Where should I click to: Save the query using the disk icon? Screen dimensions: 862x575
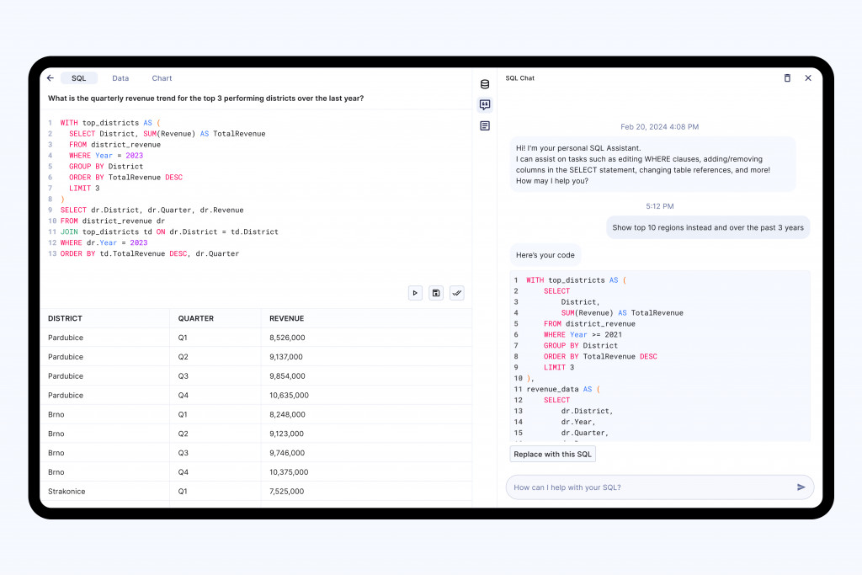[436, 293]
